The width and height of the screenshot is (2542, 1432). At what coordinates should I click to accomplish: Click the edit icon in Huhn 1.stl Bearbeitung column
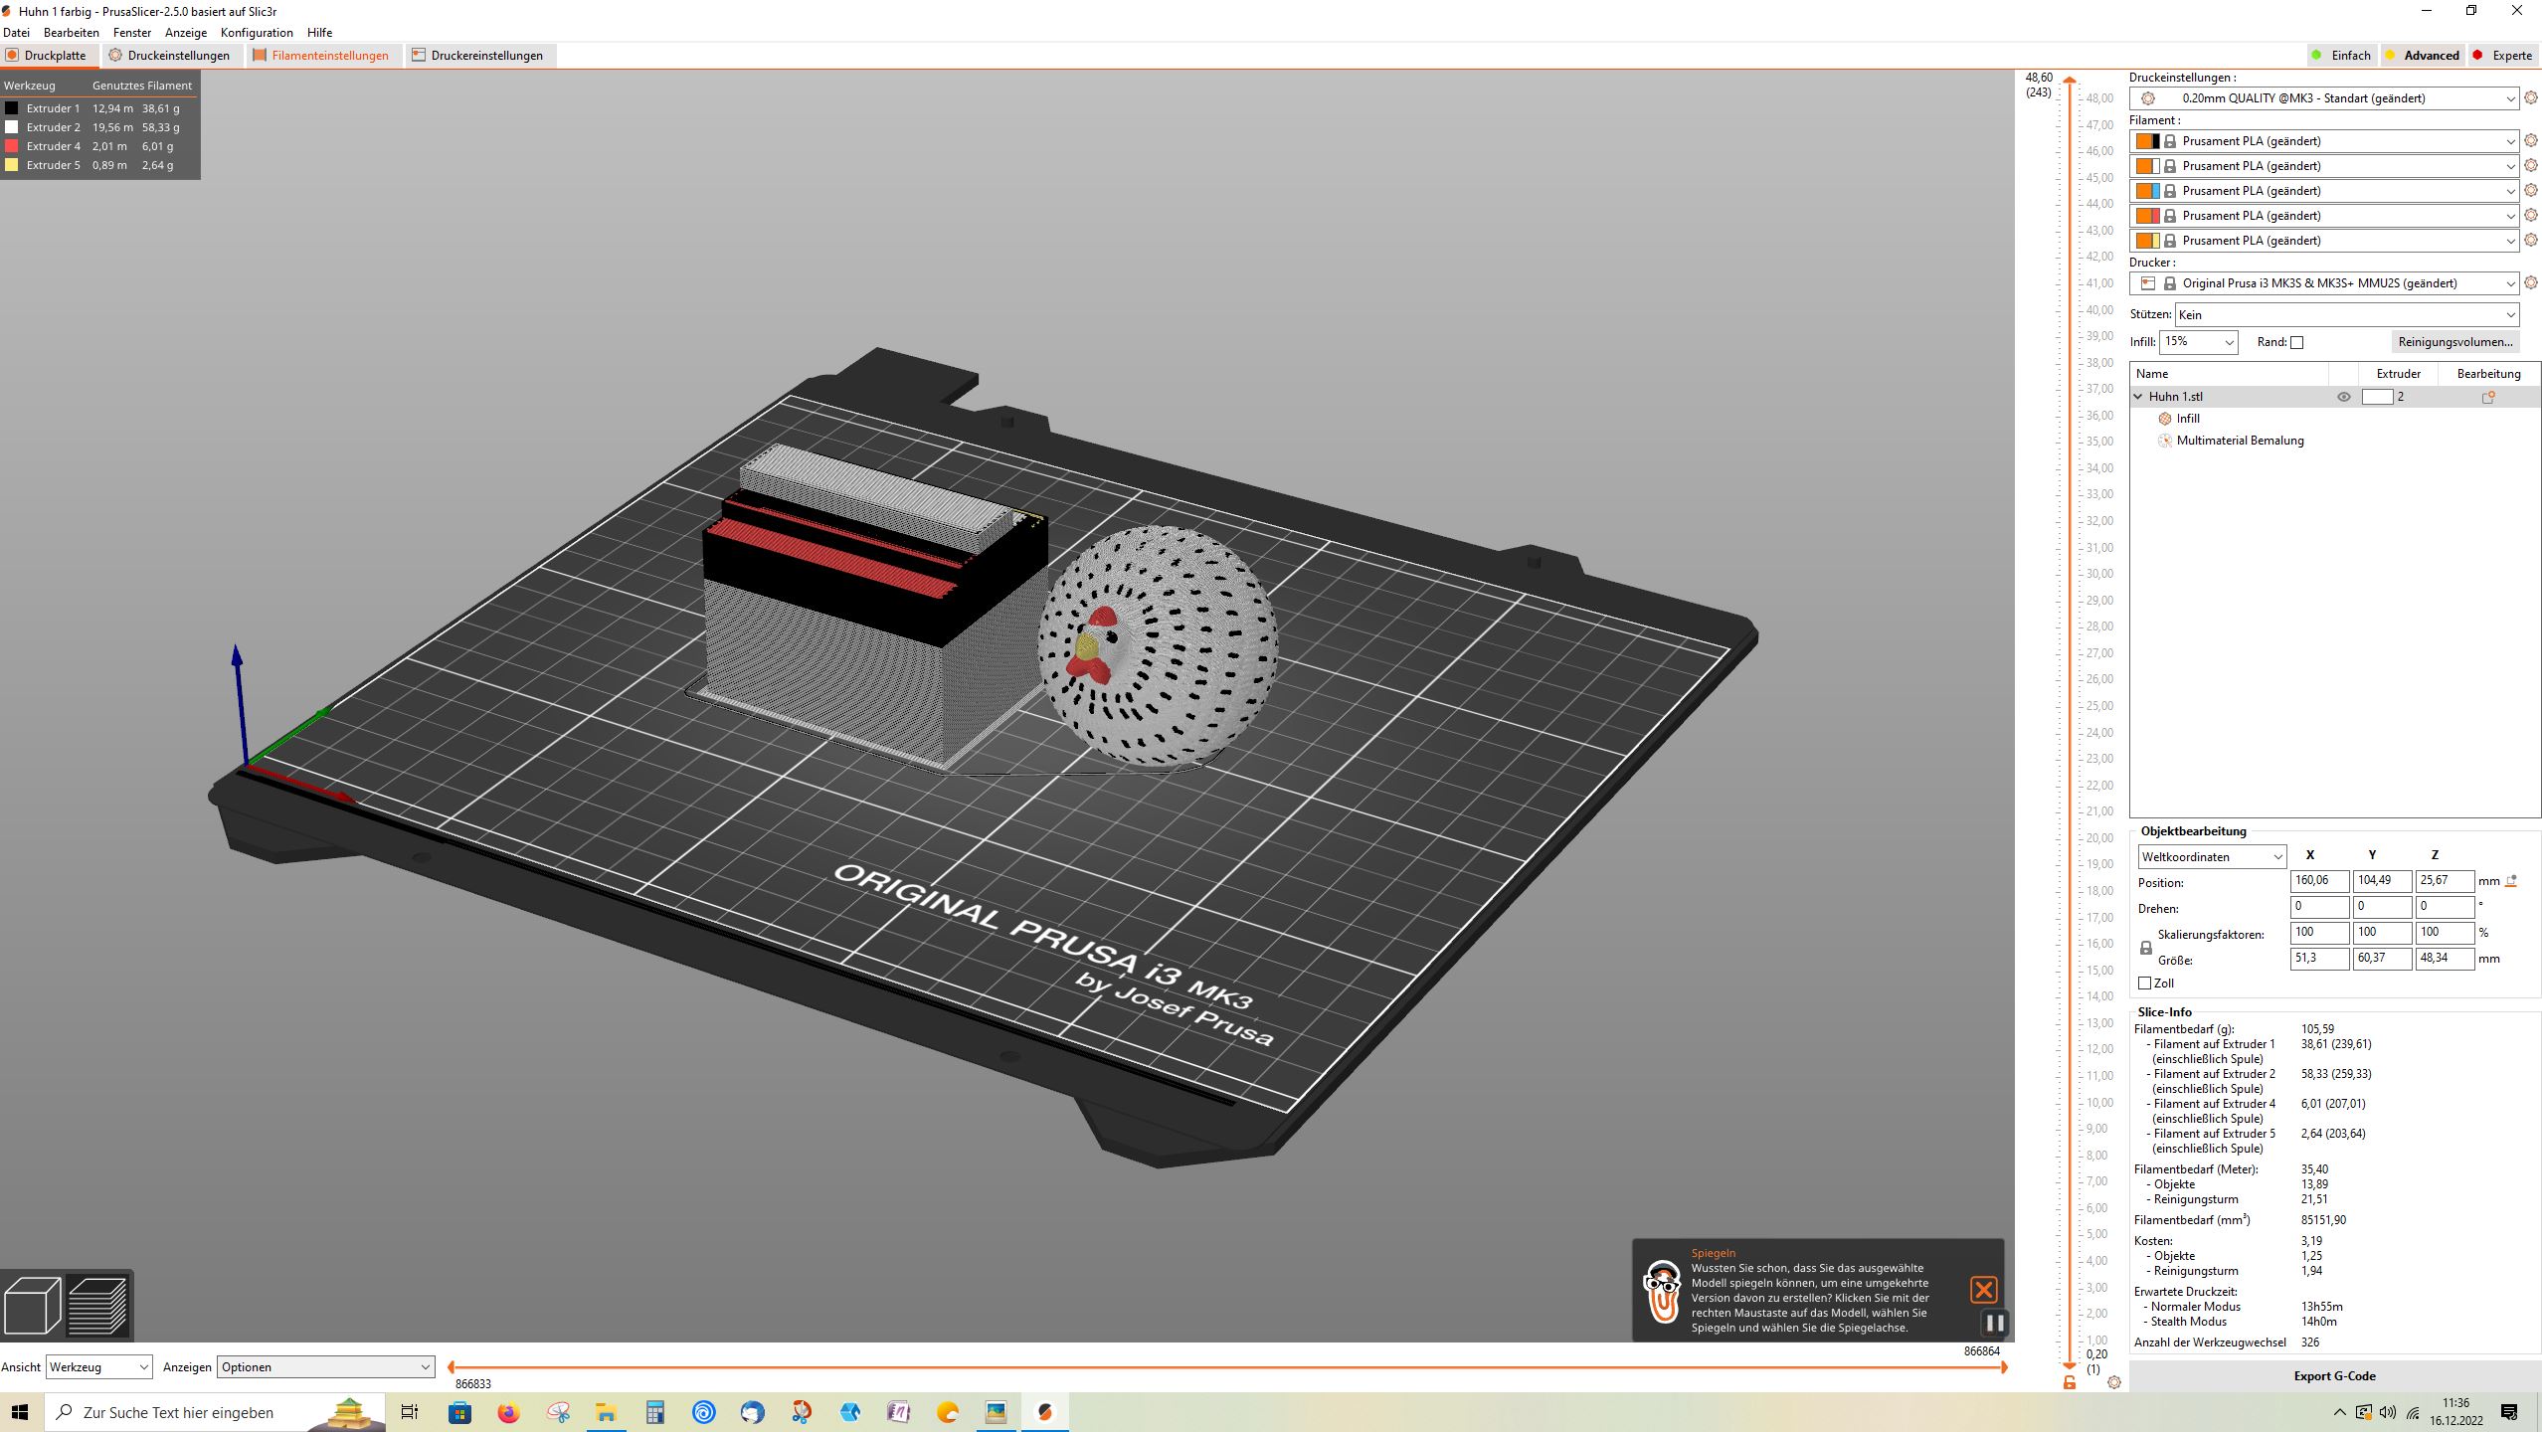[x=2488, y=397]
